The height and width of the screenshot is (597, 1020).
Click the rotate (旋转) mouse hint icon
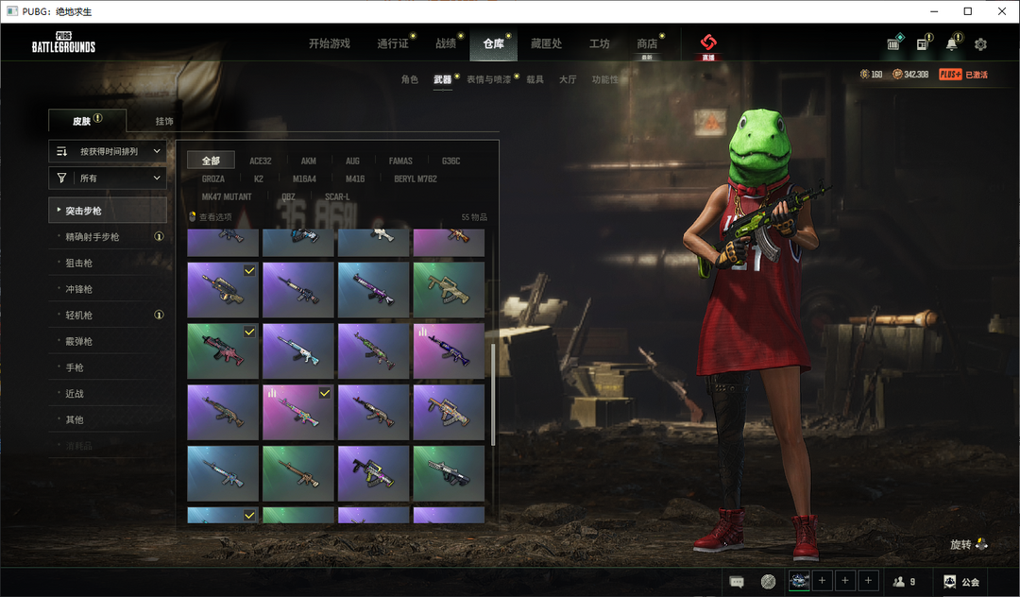(x=981, y=544)
